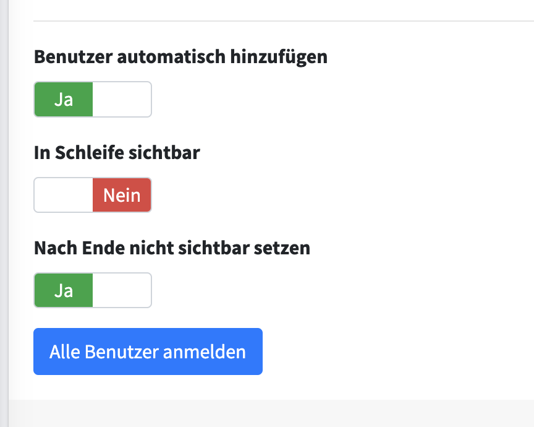Click the red "Nein" segment

122,196
